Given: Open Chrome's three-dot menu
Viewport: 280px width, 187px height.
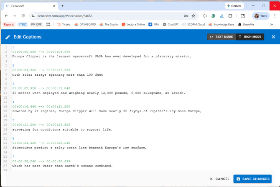Looking at the screenshot, I should pos(275,16).
